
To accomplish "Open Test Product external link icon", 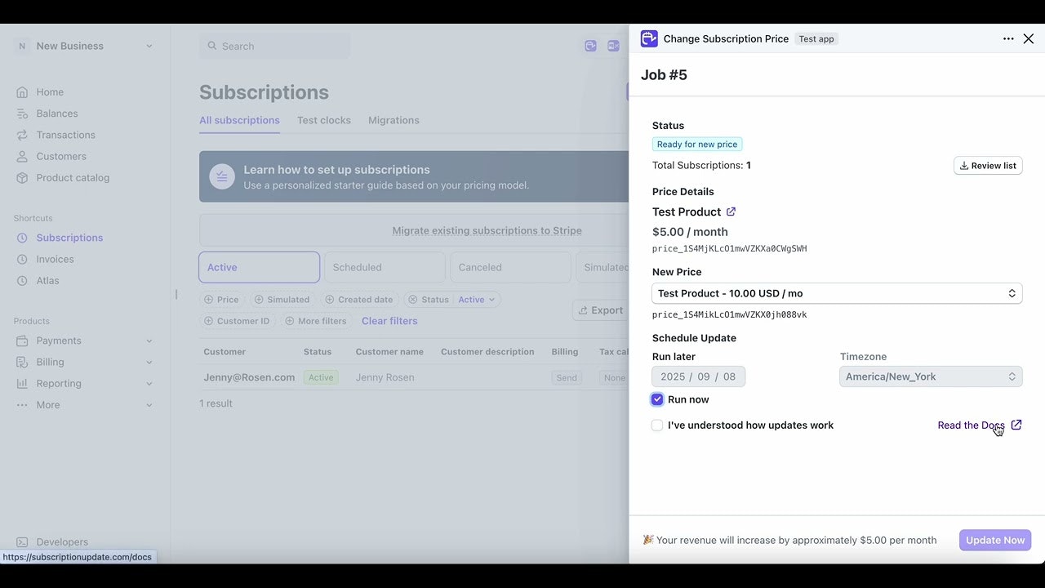I will [731, 212].
